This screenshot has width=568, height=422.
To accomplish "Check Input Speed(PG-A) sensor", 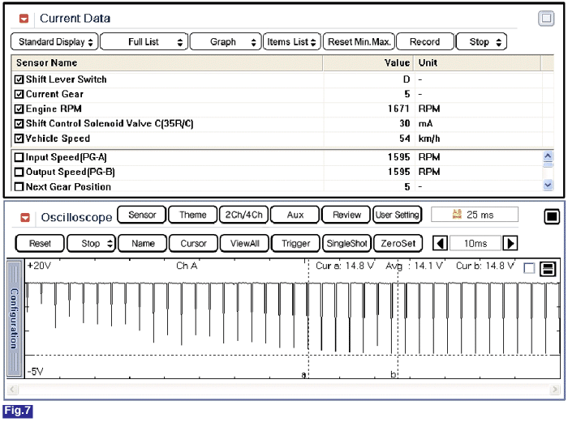I will click(19, 157).
